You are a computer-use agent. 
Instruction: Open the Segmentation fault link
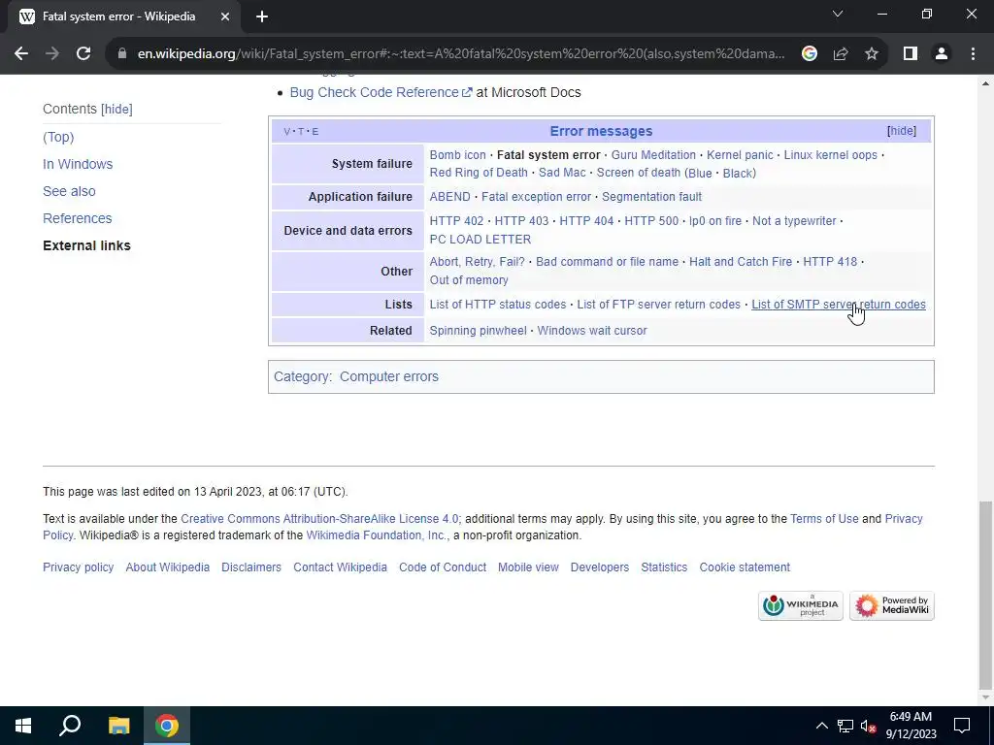tap(651, 197)
